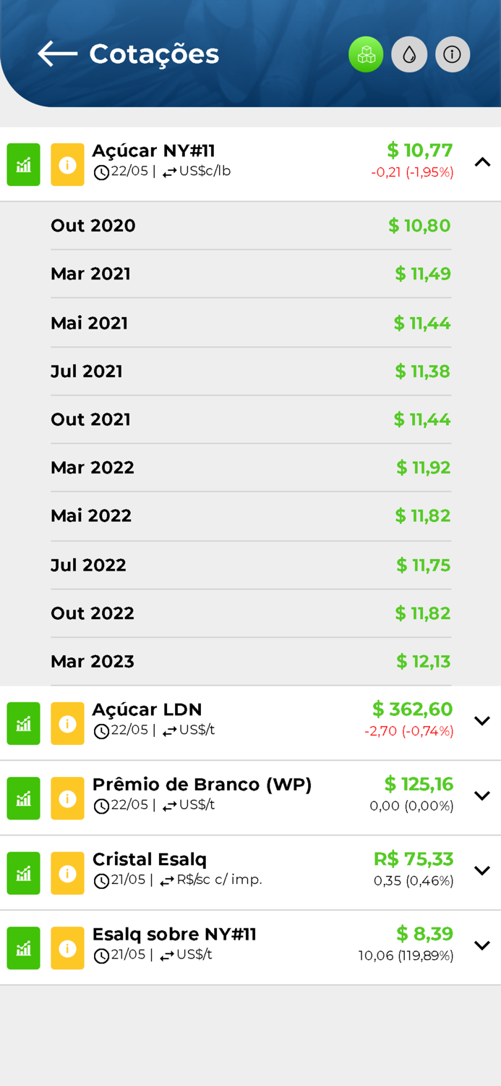The height and width of the screenshot is (1086, 501).
Task: Select the Out 2022 contract row
Action: point(251,613)
